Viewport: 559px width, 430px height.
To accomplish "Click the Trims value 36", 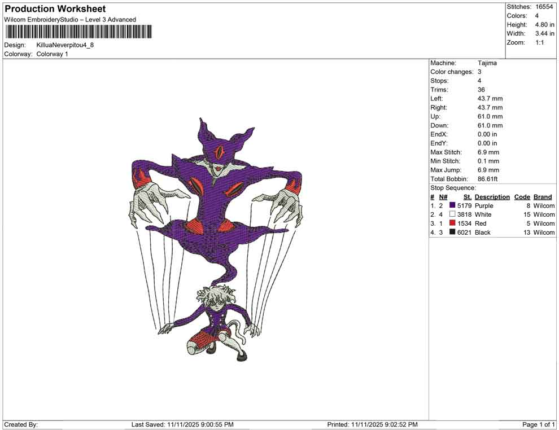I will pyautogui.click(x=481, y=90).
